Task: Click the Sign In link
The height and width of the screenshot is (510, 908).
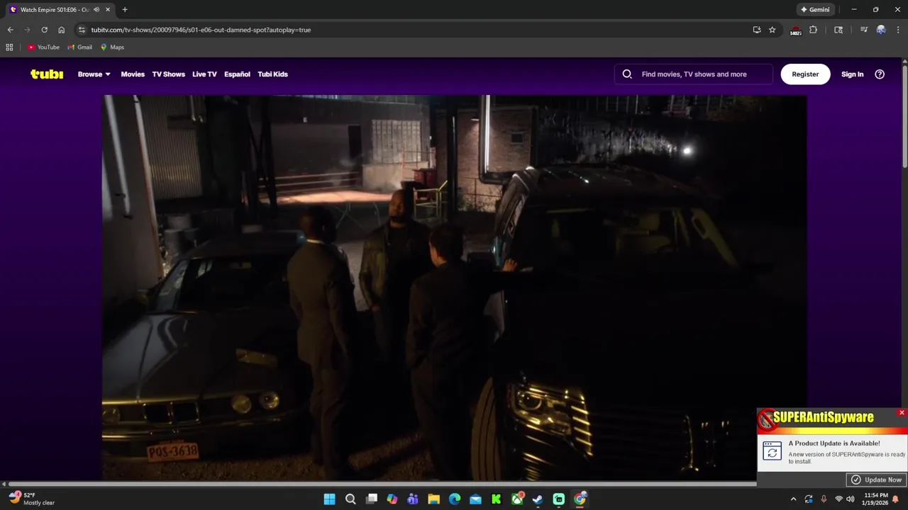Action: pyautogui.click(x=852, y=74)
